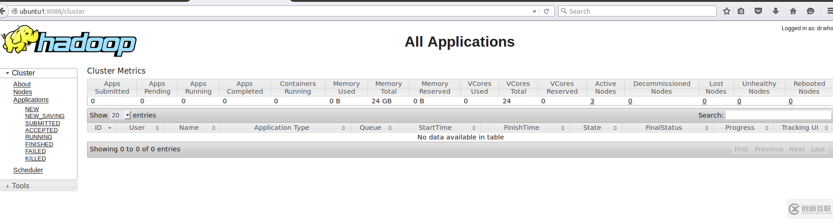
Task: Open URL bar history dropdown arrow
Action: click(534, 11)
